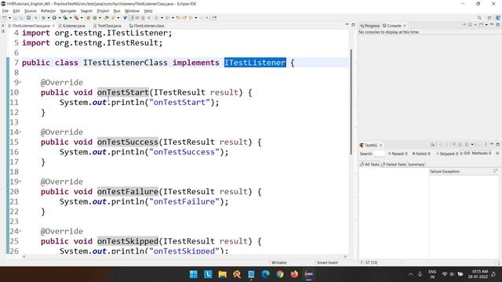Click the highlighted ITestListener text
Image resolution: width=502 pixels, height=282 pixels.
coord(255,63)
